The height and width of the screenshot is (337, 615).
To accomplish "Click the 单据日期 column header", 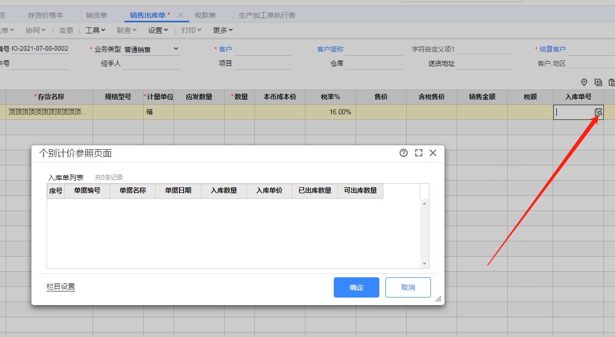I will [x=178, y=191].
